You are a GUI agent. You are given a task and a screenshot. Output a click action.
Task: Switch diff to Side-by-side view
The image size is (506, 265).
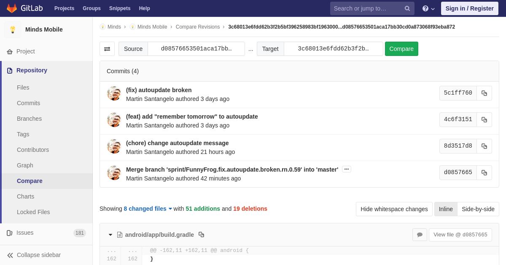point(478,209)
